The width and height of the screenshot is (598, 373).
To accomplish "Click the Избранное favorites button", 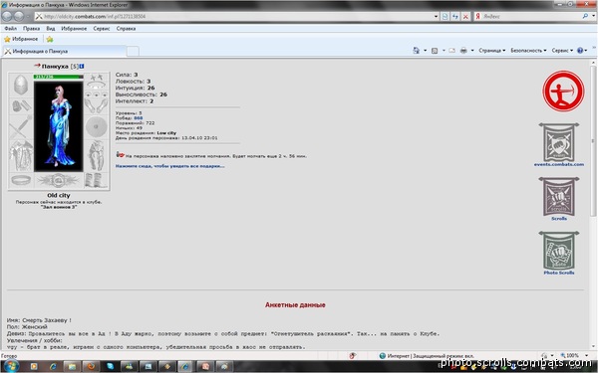I will (x=21, y=39).
